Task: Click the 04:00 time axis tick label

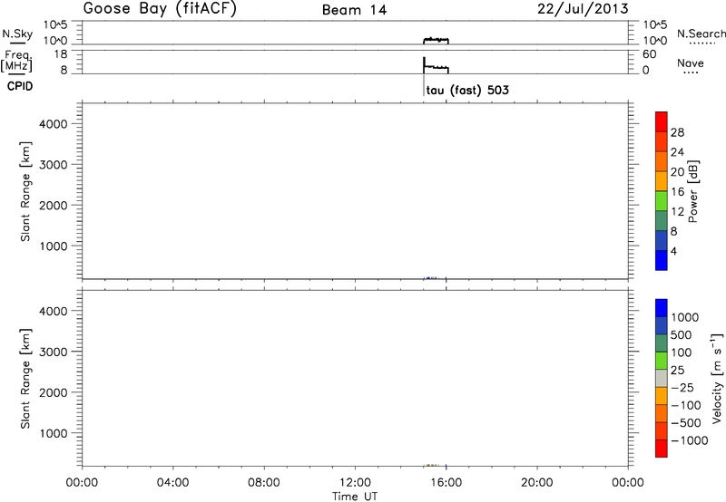Action: coord(173,483)
